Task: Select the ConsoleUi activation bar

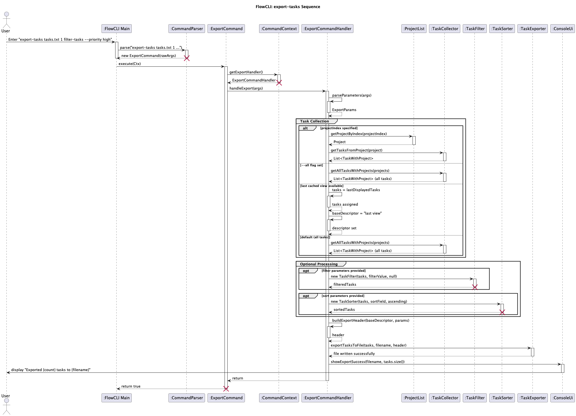Action: [x=563, y=368]
